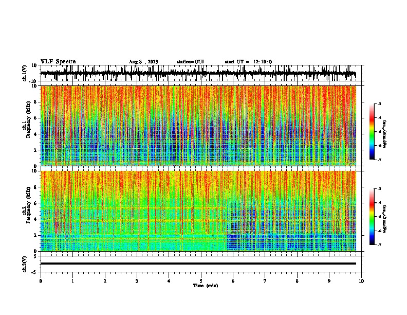Click the thick black ch.3 voltage line
This screenshot has width=407, height=315.
(x=198, y=264)
